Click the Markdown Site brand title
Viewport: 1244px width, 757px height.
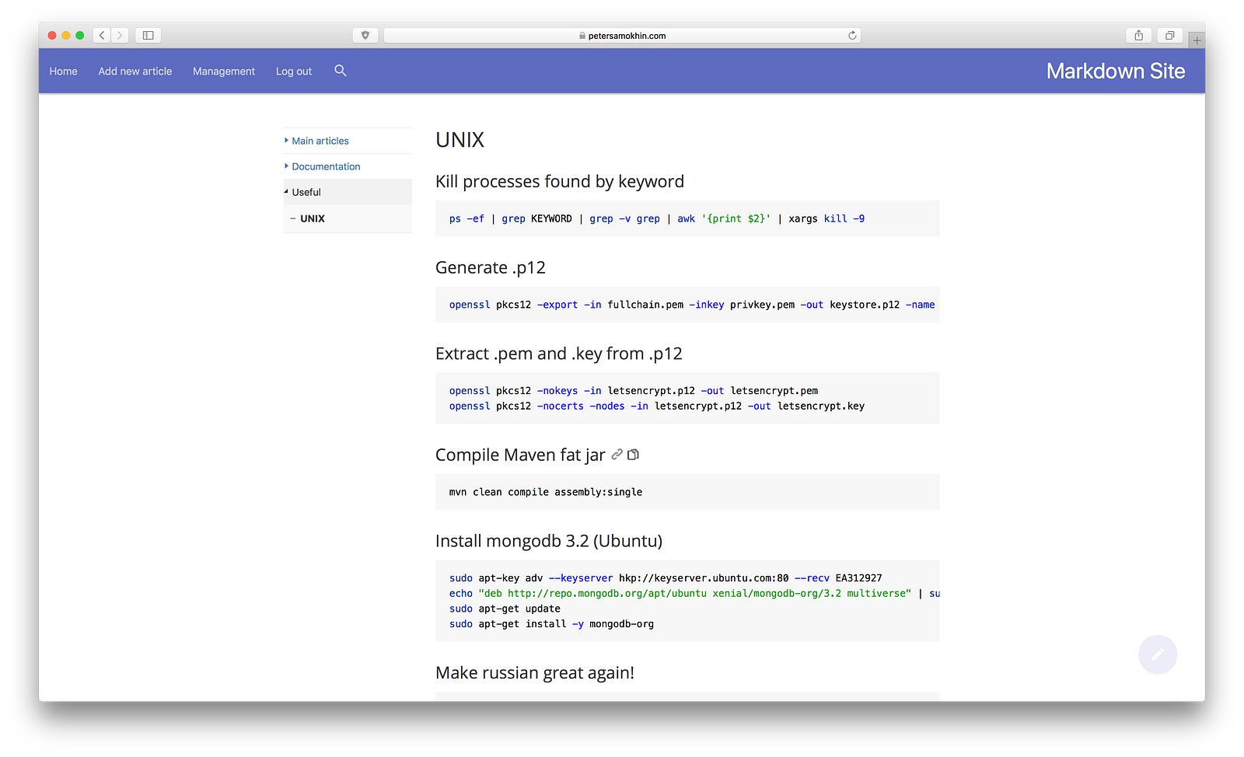1116,71
